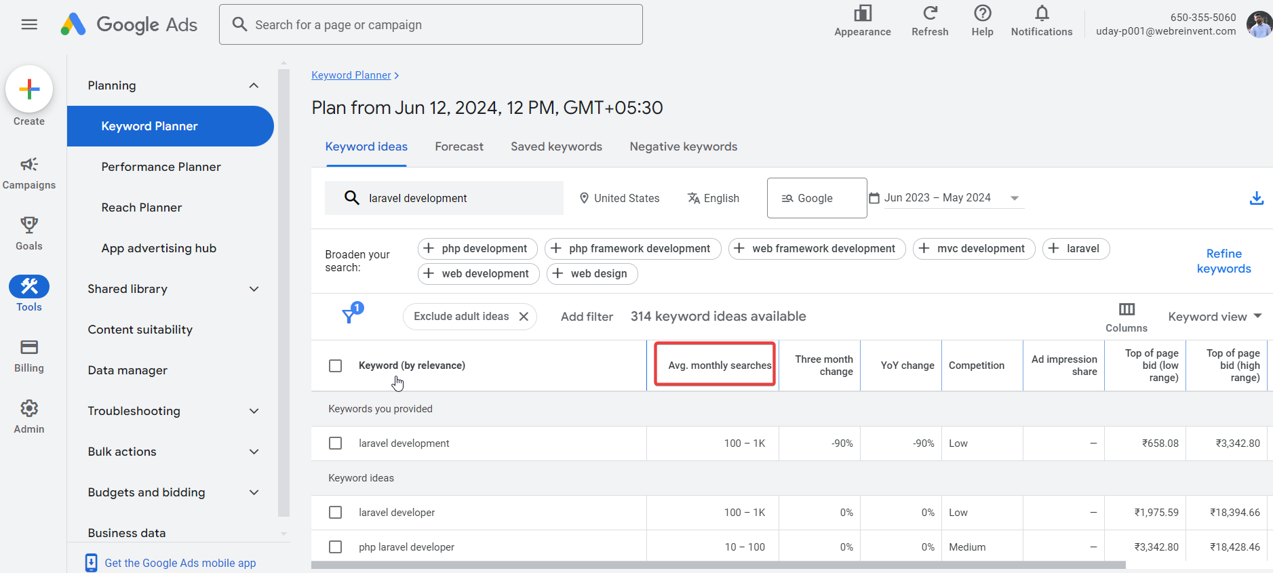Check the 'laravel development' row
Image resolution: width=1273 pixels, height=573 pixels.
[335, 443]
